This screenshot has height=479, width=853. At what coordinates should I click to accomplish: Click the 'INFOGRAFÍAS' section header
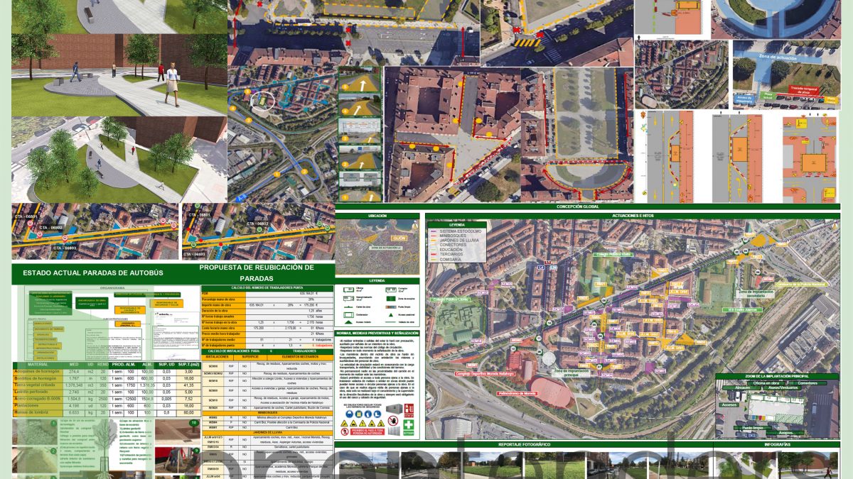pyautogui.click(x=778, y=444)
